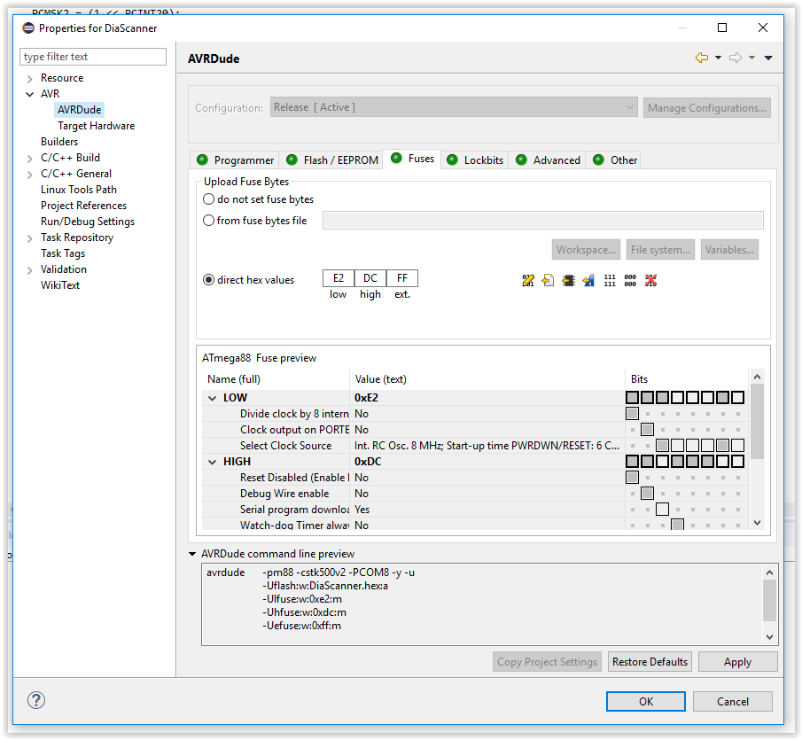Image resolution: width=802 pixels, height=740 pixels.
Task: Select 'from fuse bytes file' option
Action: pyautogui.click(x=208, y=221)
